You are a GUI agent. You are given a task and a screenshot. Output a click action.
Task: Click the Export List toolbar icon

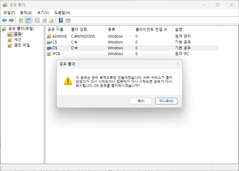click(x=51, y=20)
